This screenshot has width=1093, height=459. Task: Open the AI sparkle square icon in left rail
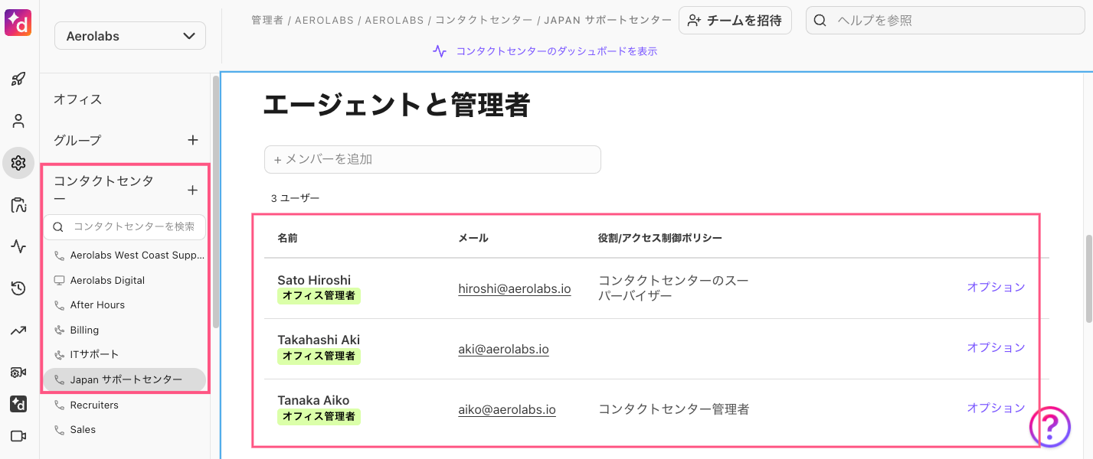[x=19, y=404]
